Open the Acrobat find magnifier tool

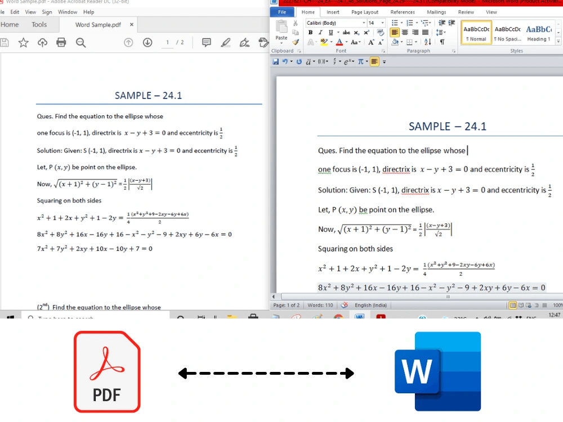81,43
